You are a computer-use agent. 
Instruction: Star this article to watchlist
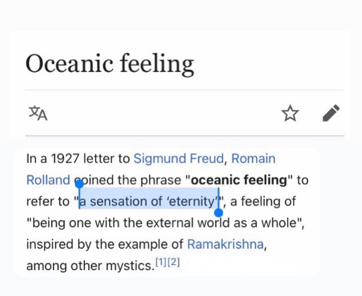tap(290, 113)
